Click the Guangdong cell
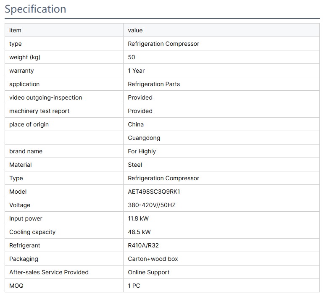The image size is (324, 297). 144,138
